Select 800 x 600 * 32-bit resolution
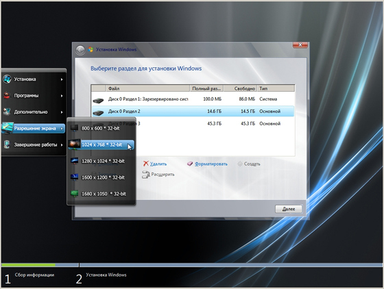 pyautogui.click(x=101, y=128)
